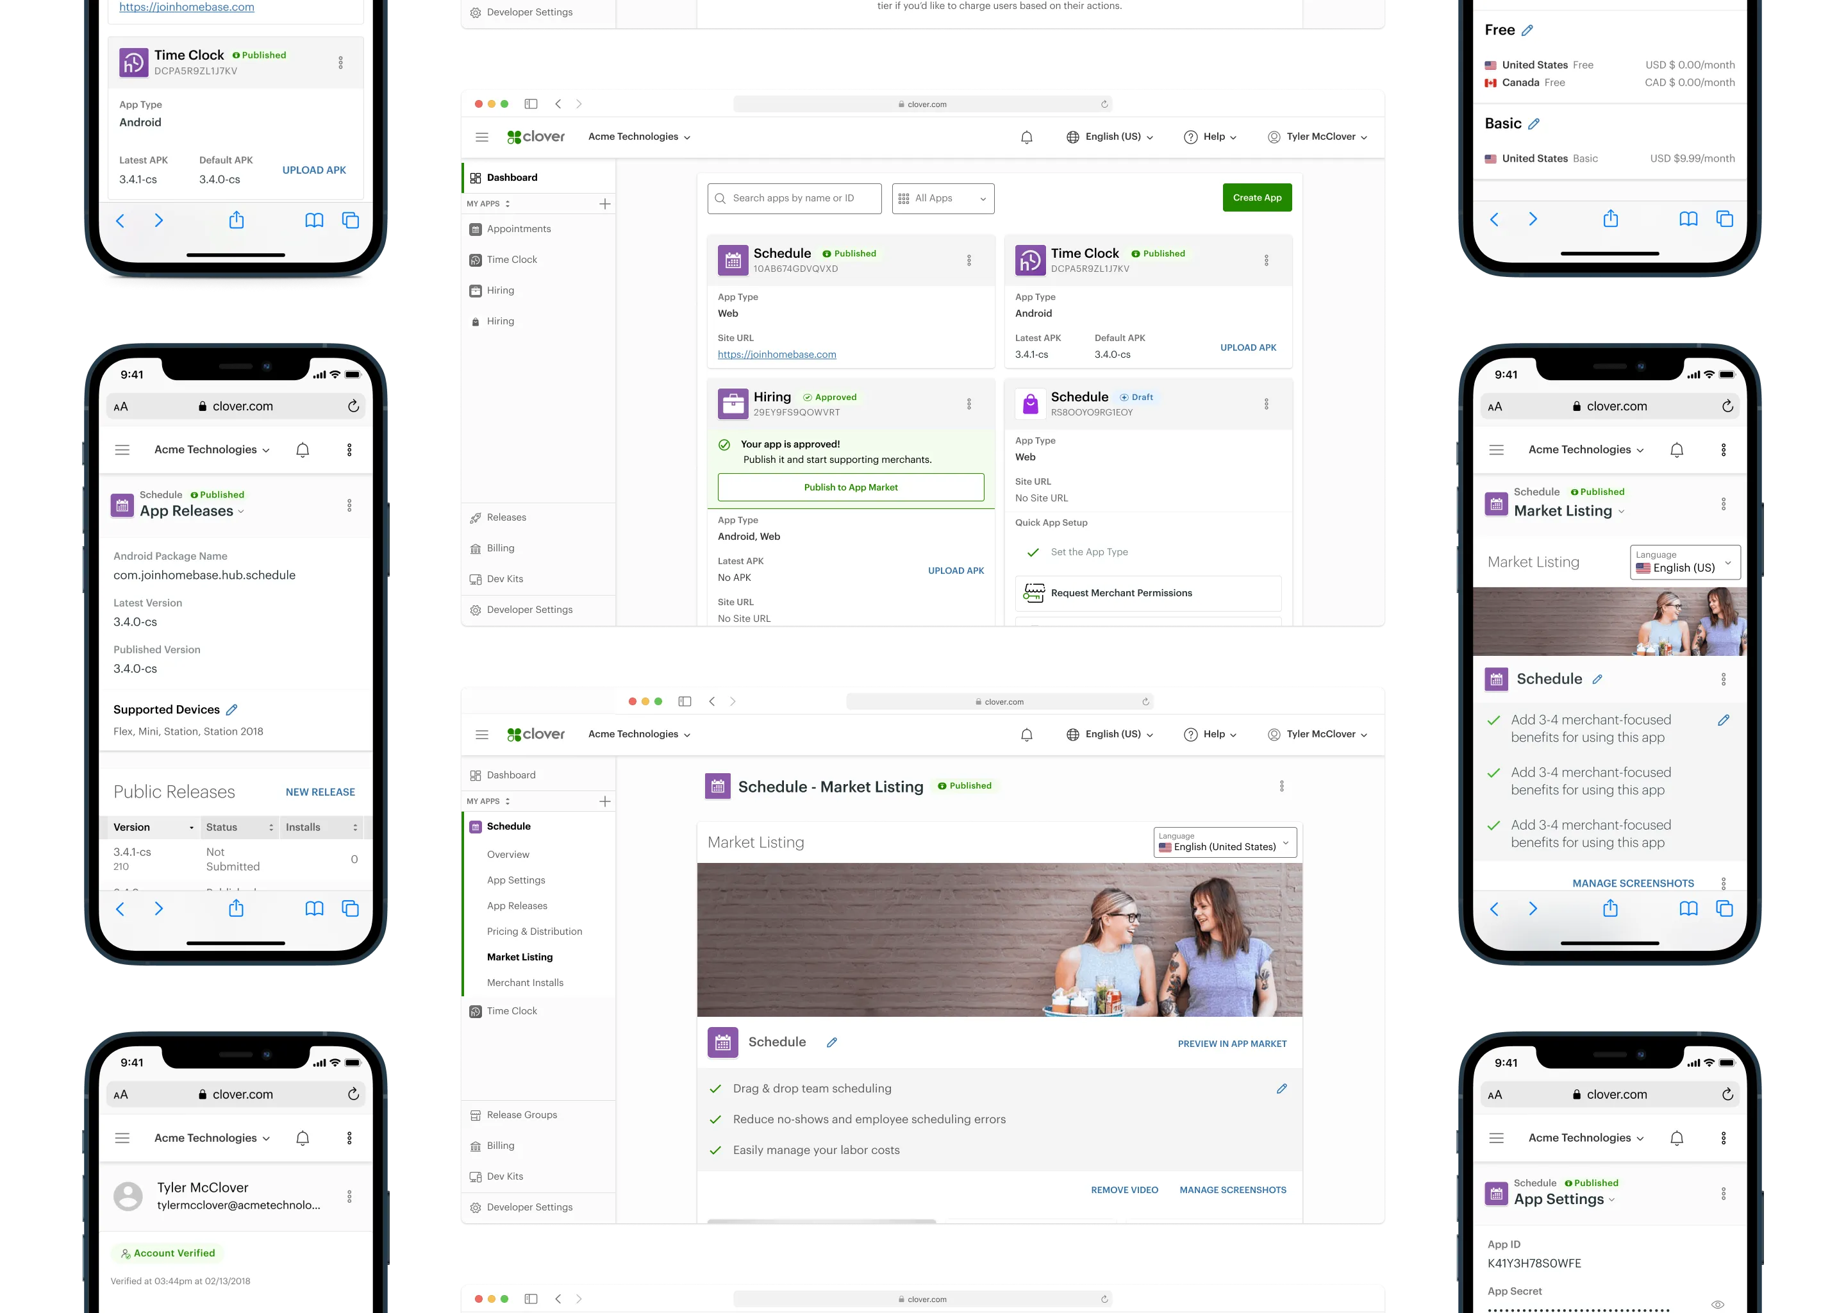Reload the page from the dashboard window address bar

pos(1104,103)
